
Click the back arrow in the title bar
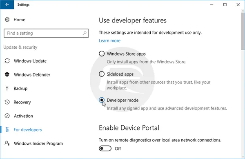click(x=7, y=4)
